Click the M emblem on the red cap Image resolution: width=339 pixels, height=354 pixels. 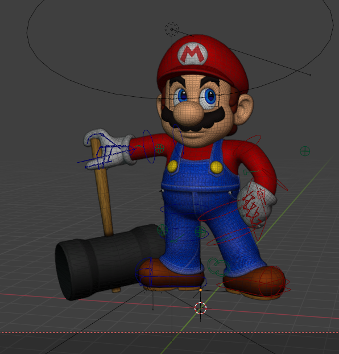(192, 53)
